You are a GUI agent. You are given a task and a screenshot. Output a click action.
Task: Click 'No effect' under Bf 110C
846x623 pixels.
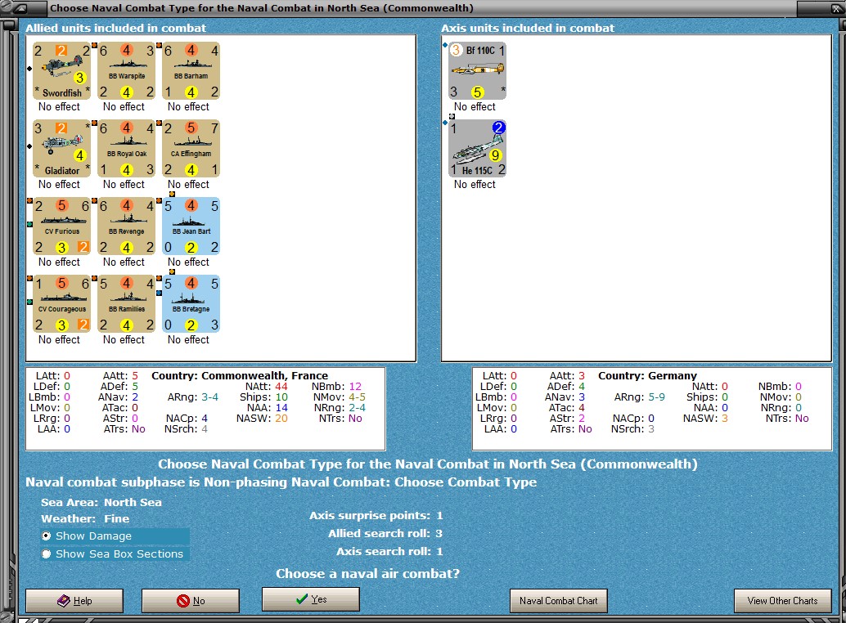click(475, 107)
